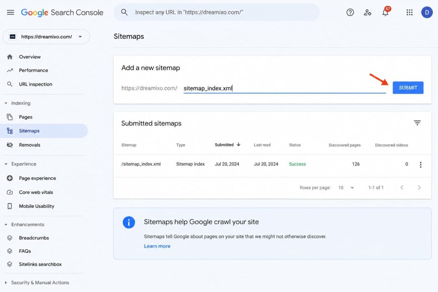
Task: Click the discovered pages value 126
Action: point(355,164)
